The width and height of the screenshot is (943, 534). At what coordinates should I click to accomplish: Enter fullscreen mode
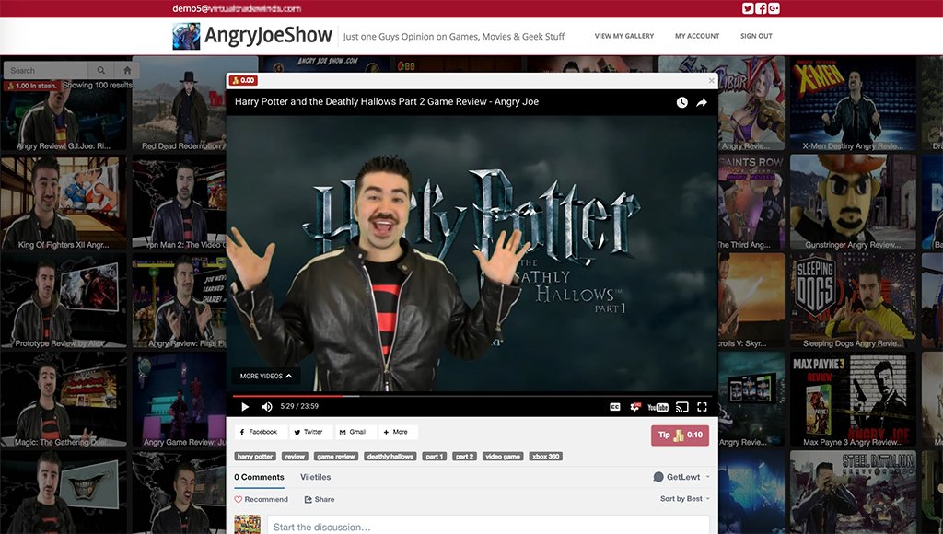702,407
